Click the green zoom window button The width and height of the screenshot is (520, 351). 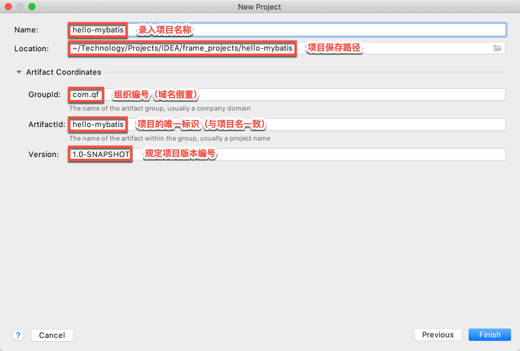point(32,6)
